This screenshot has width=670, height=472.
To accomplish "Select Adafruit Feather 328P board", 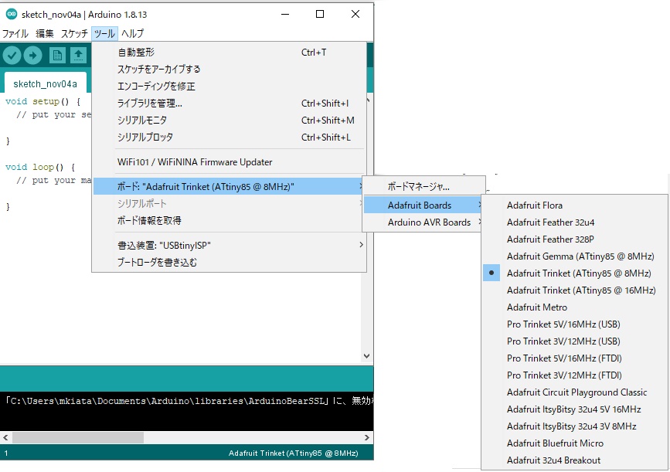I will [575, 239].
